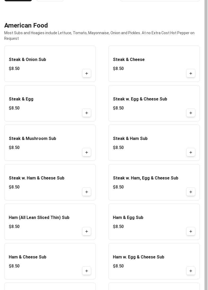Click plus icon for Ham & Egg Sub
Viewport: 208px width, 290px height.
click(191, 231)
